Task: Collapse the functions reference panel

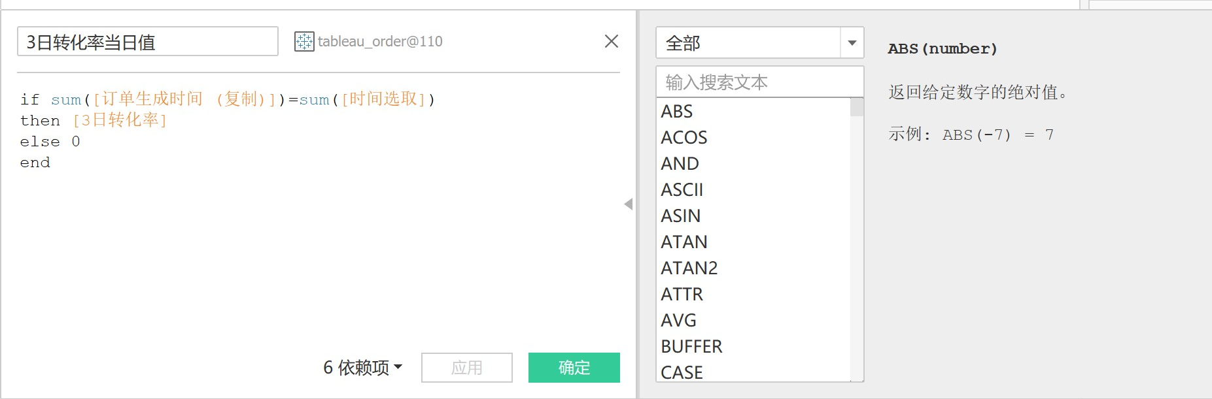Action: click(629, 203)
